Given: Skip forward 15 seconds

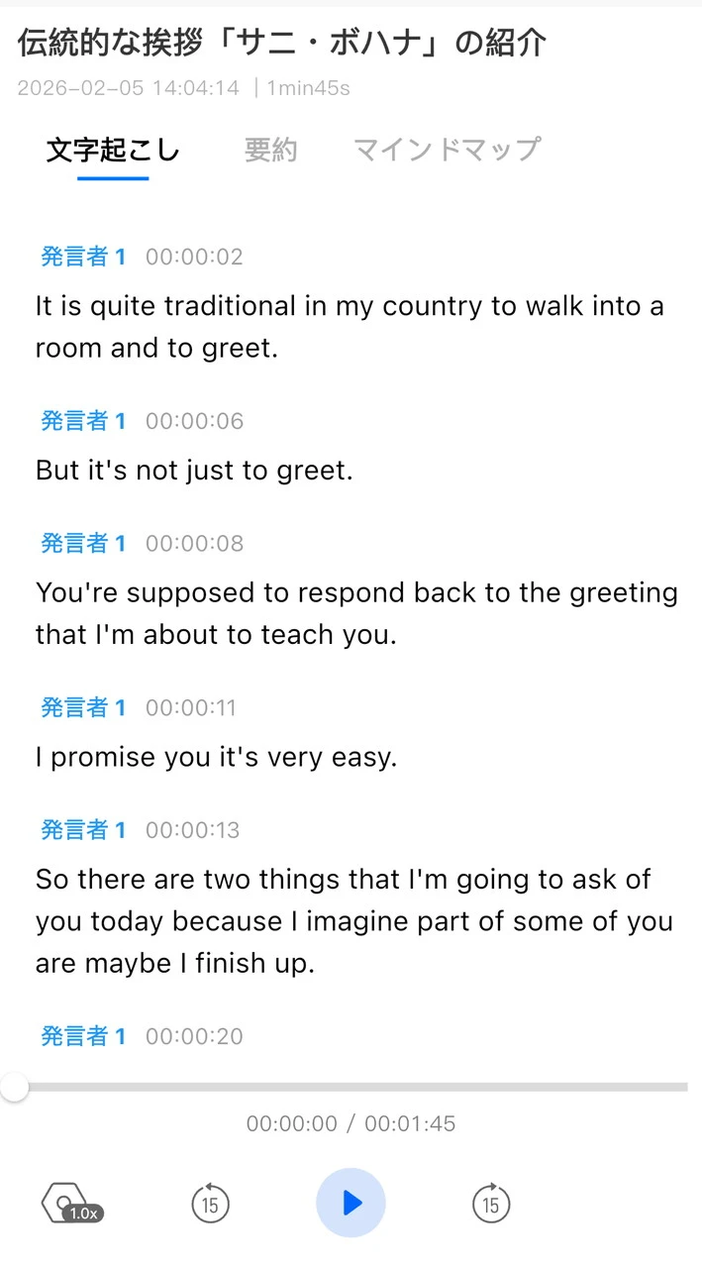Looking at the screenshot, I should point(490,1204).
